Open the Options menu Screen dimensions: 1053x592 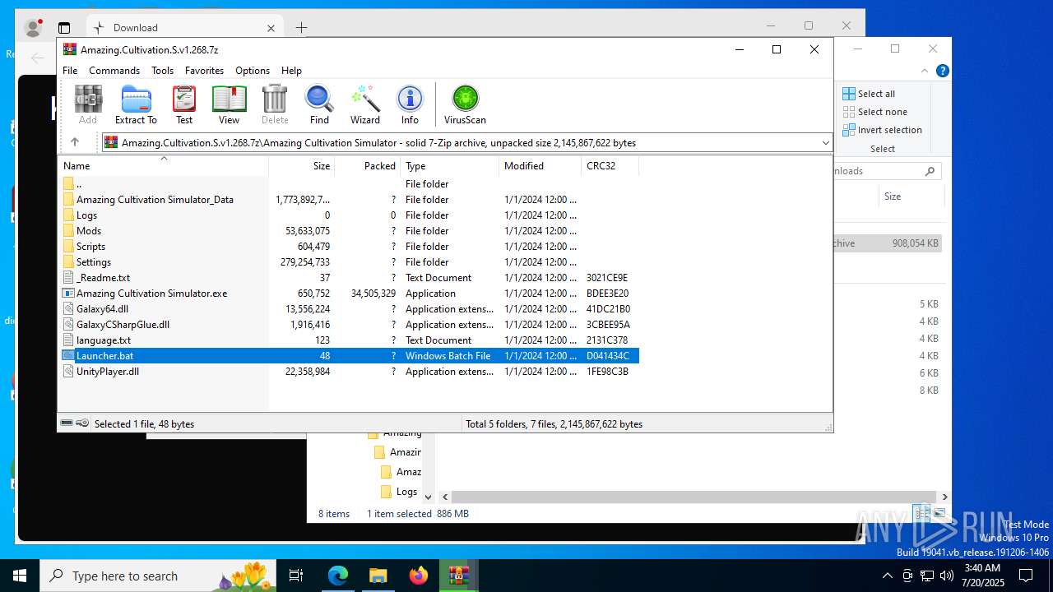(x=253, y=71)
